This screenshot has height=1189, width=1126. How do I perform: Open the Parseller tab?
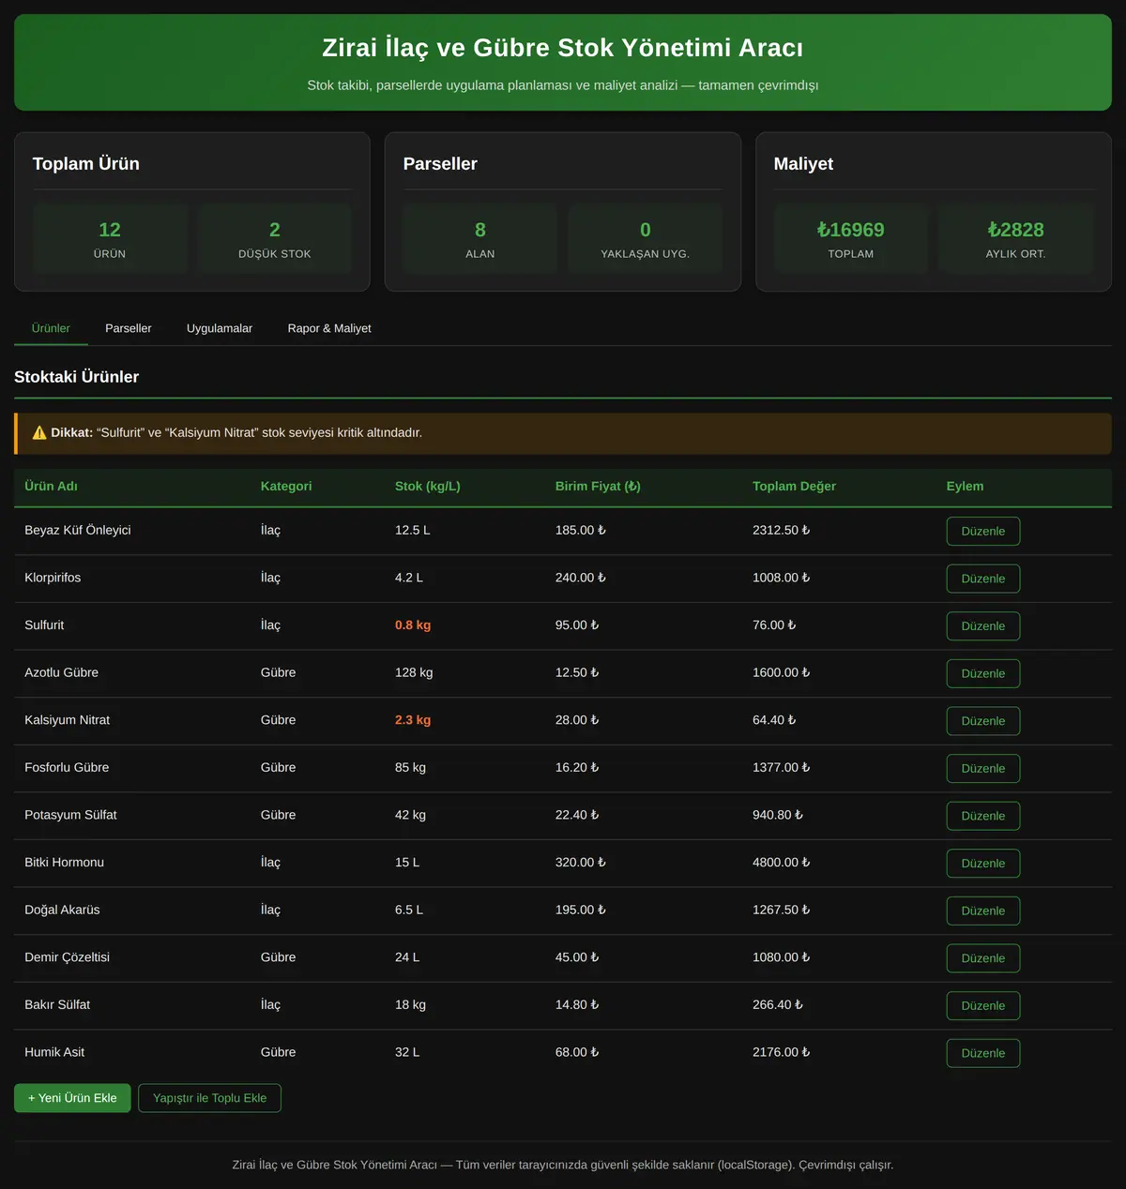129,328
